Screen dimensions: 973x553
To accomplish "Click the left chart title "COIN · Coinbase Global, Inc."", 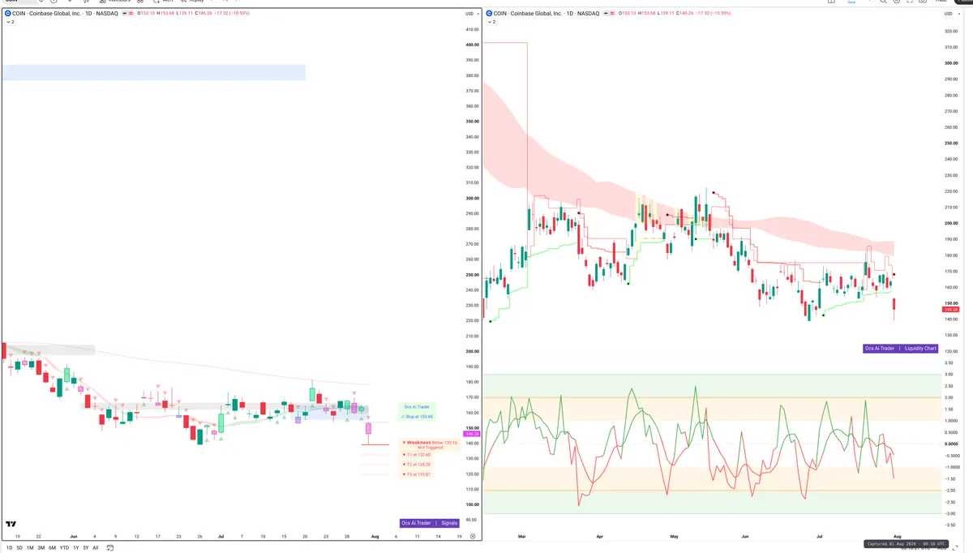I will tap(47, 14).
